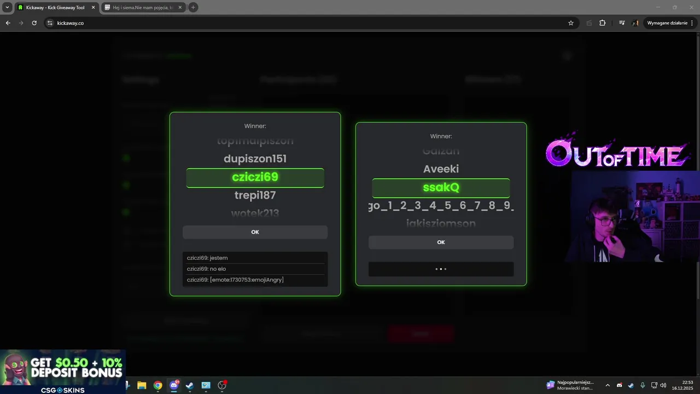Click the ssakQ chat loading dots box

(x=441, y=269)
